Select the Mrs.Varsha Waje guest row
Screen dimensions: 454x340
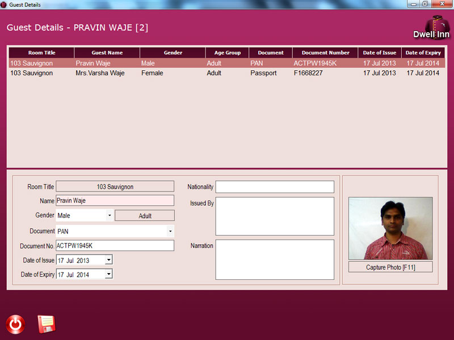tap(227, 73)
